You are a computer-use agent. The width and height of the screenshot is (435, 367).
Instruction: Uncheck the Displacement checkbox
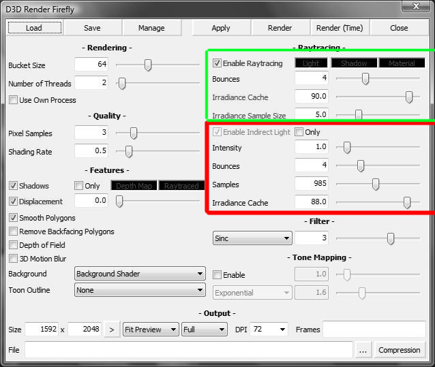coord(13,202)
